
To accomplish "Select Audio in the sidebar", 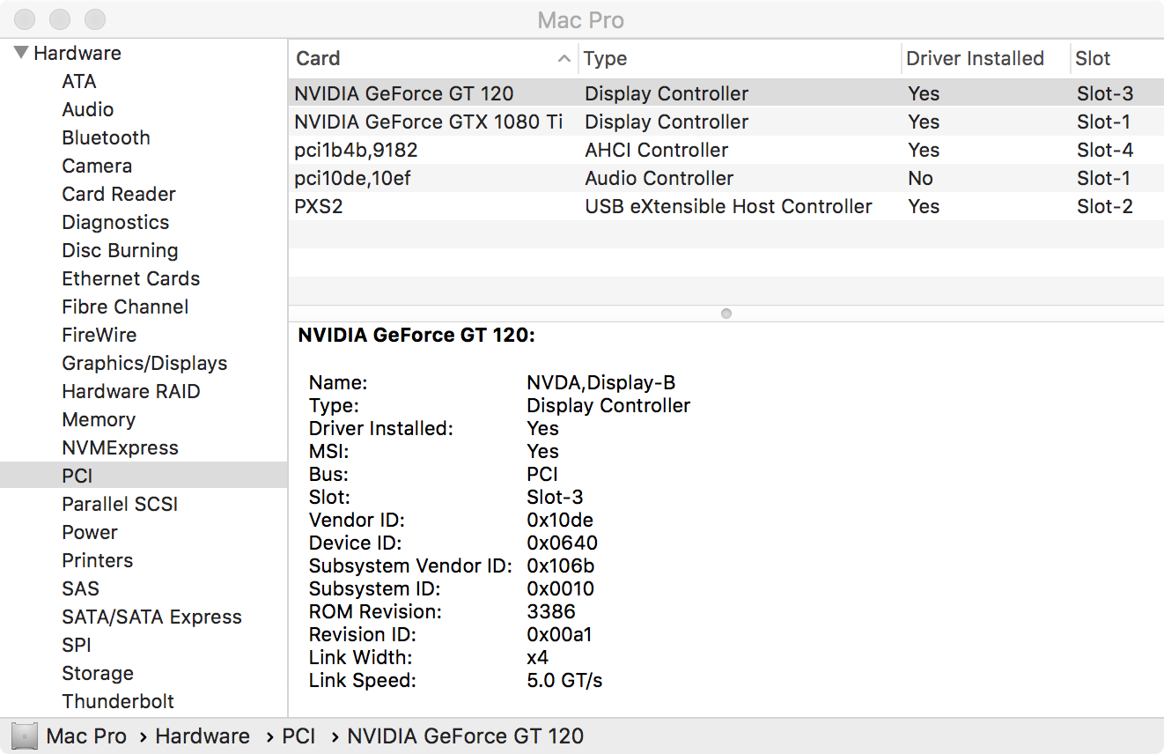I will click(x=88, y=109).
